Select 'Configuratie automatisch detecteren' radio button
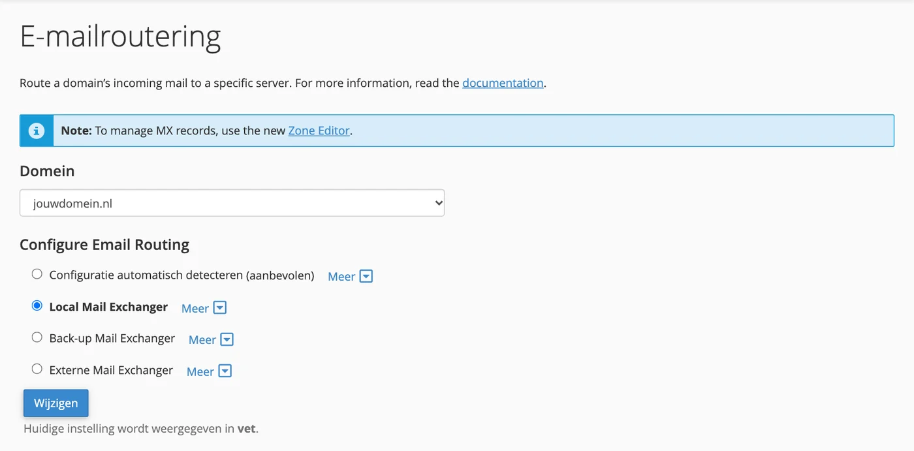The width and height of the screenshot is (914, 451). pos(37,274)
